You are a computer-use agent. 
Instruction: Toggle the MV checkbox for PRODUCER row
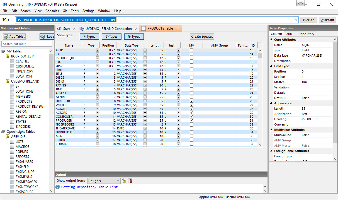click(191, 121)
